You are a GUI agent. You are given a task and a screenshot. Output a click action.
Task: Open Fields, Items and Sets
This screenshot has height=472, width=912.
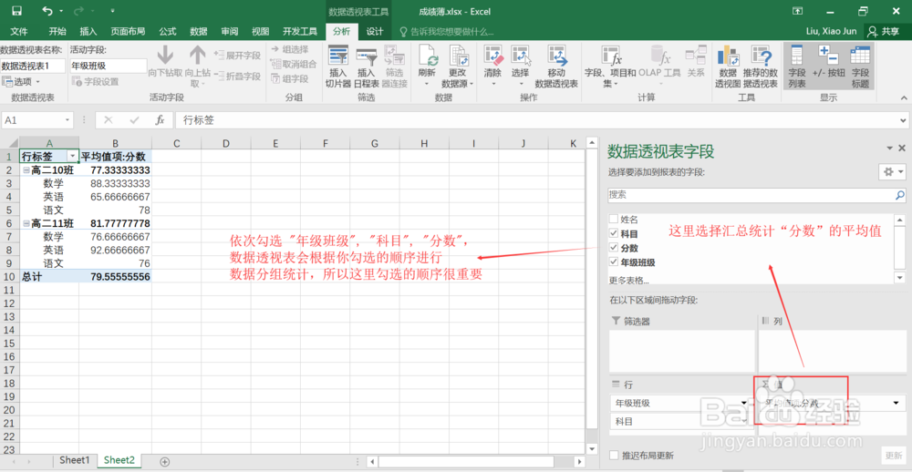tap(610, 67)
